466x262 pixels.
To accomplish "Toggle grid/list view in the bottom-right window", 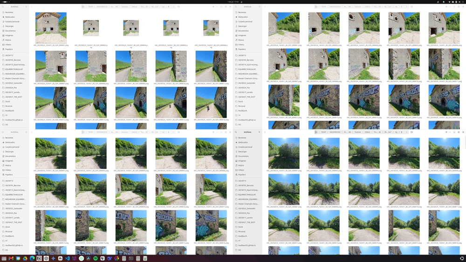I will tap(446, 132).
